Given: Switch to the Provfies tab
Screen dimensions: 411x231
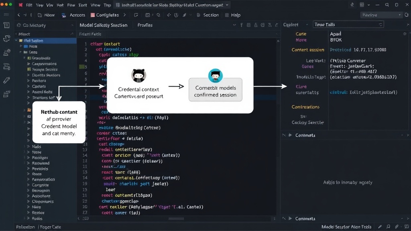Looking at the screenshot, I should click(145, 25).
